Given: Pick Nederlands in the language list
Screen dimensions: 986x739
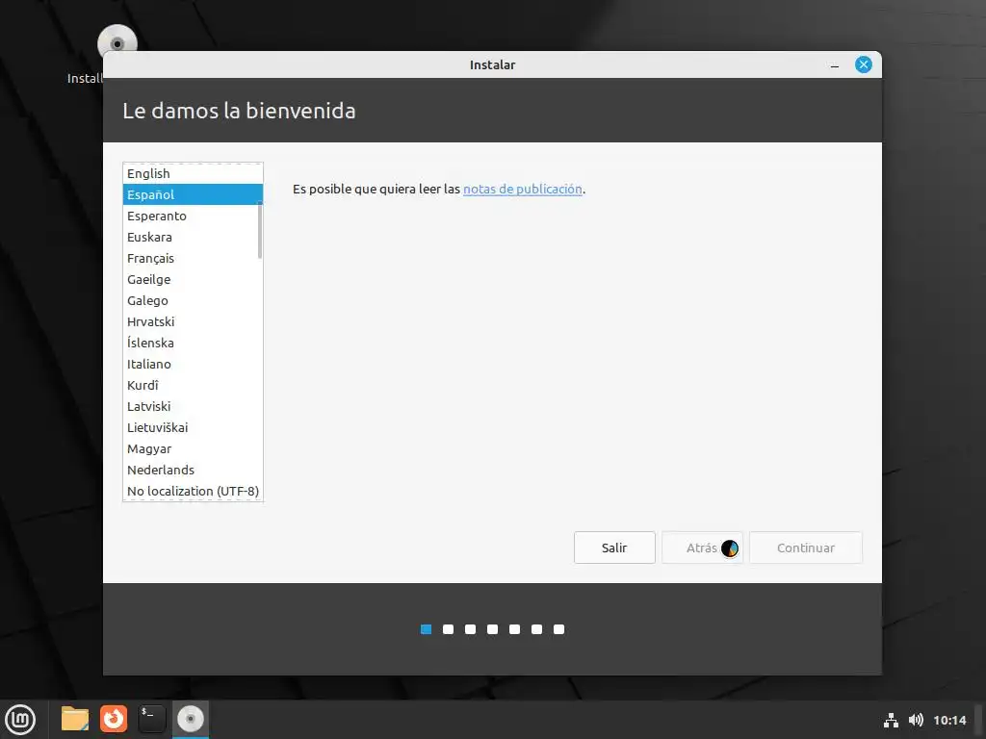Looking at the screenshot, I should (193, 470).
